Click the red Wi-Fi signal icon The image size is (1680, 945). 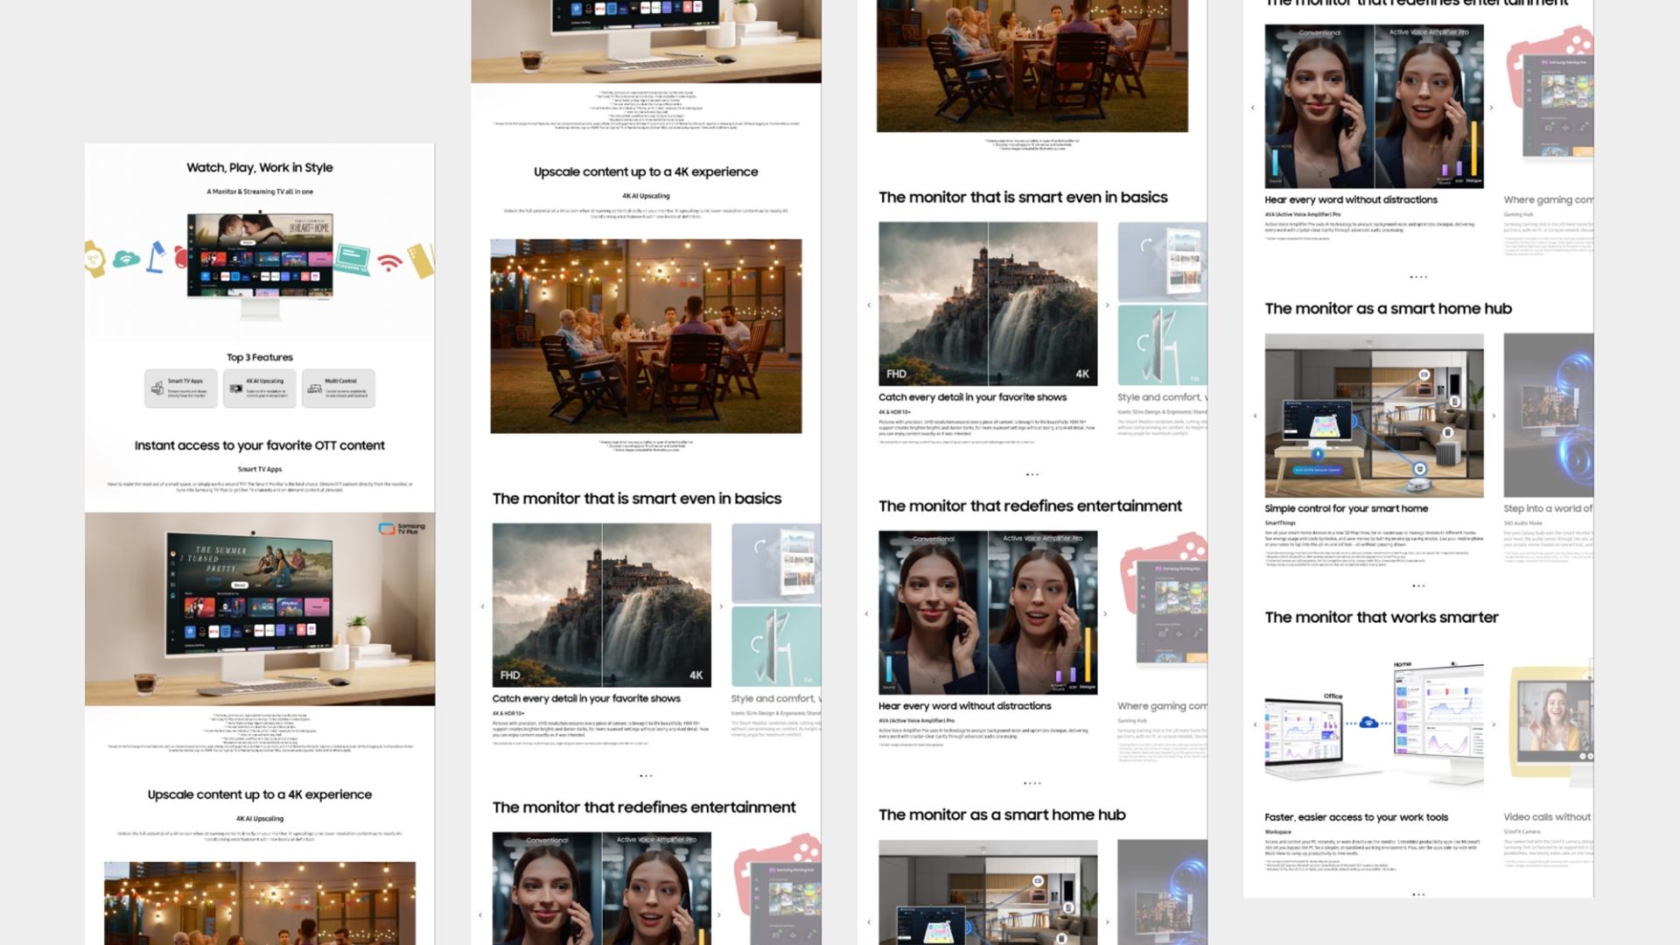tap(389, 262)
